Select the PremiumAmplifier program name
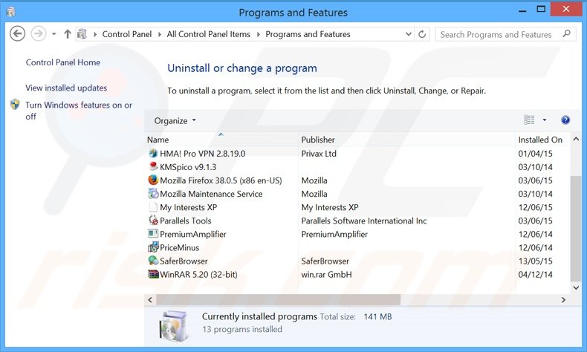587x352 pixels. click(x=192, y=234)
